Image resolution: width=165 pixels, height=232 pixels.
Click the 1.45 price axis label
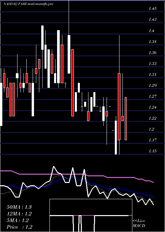152,9
